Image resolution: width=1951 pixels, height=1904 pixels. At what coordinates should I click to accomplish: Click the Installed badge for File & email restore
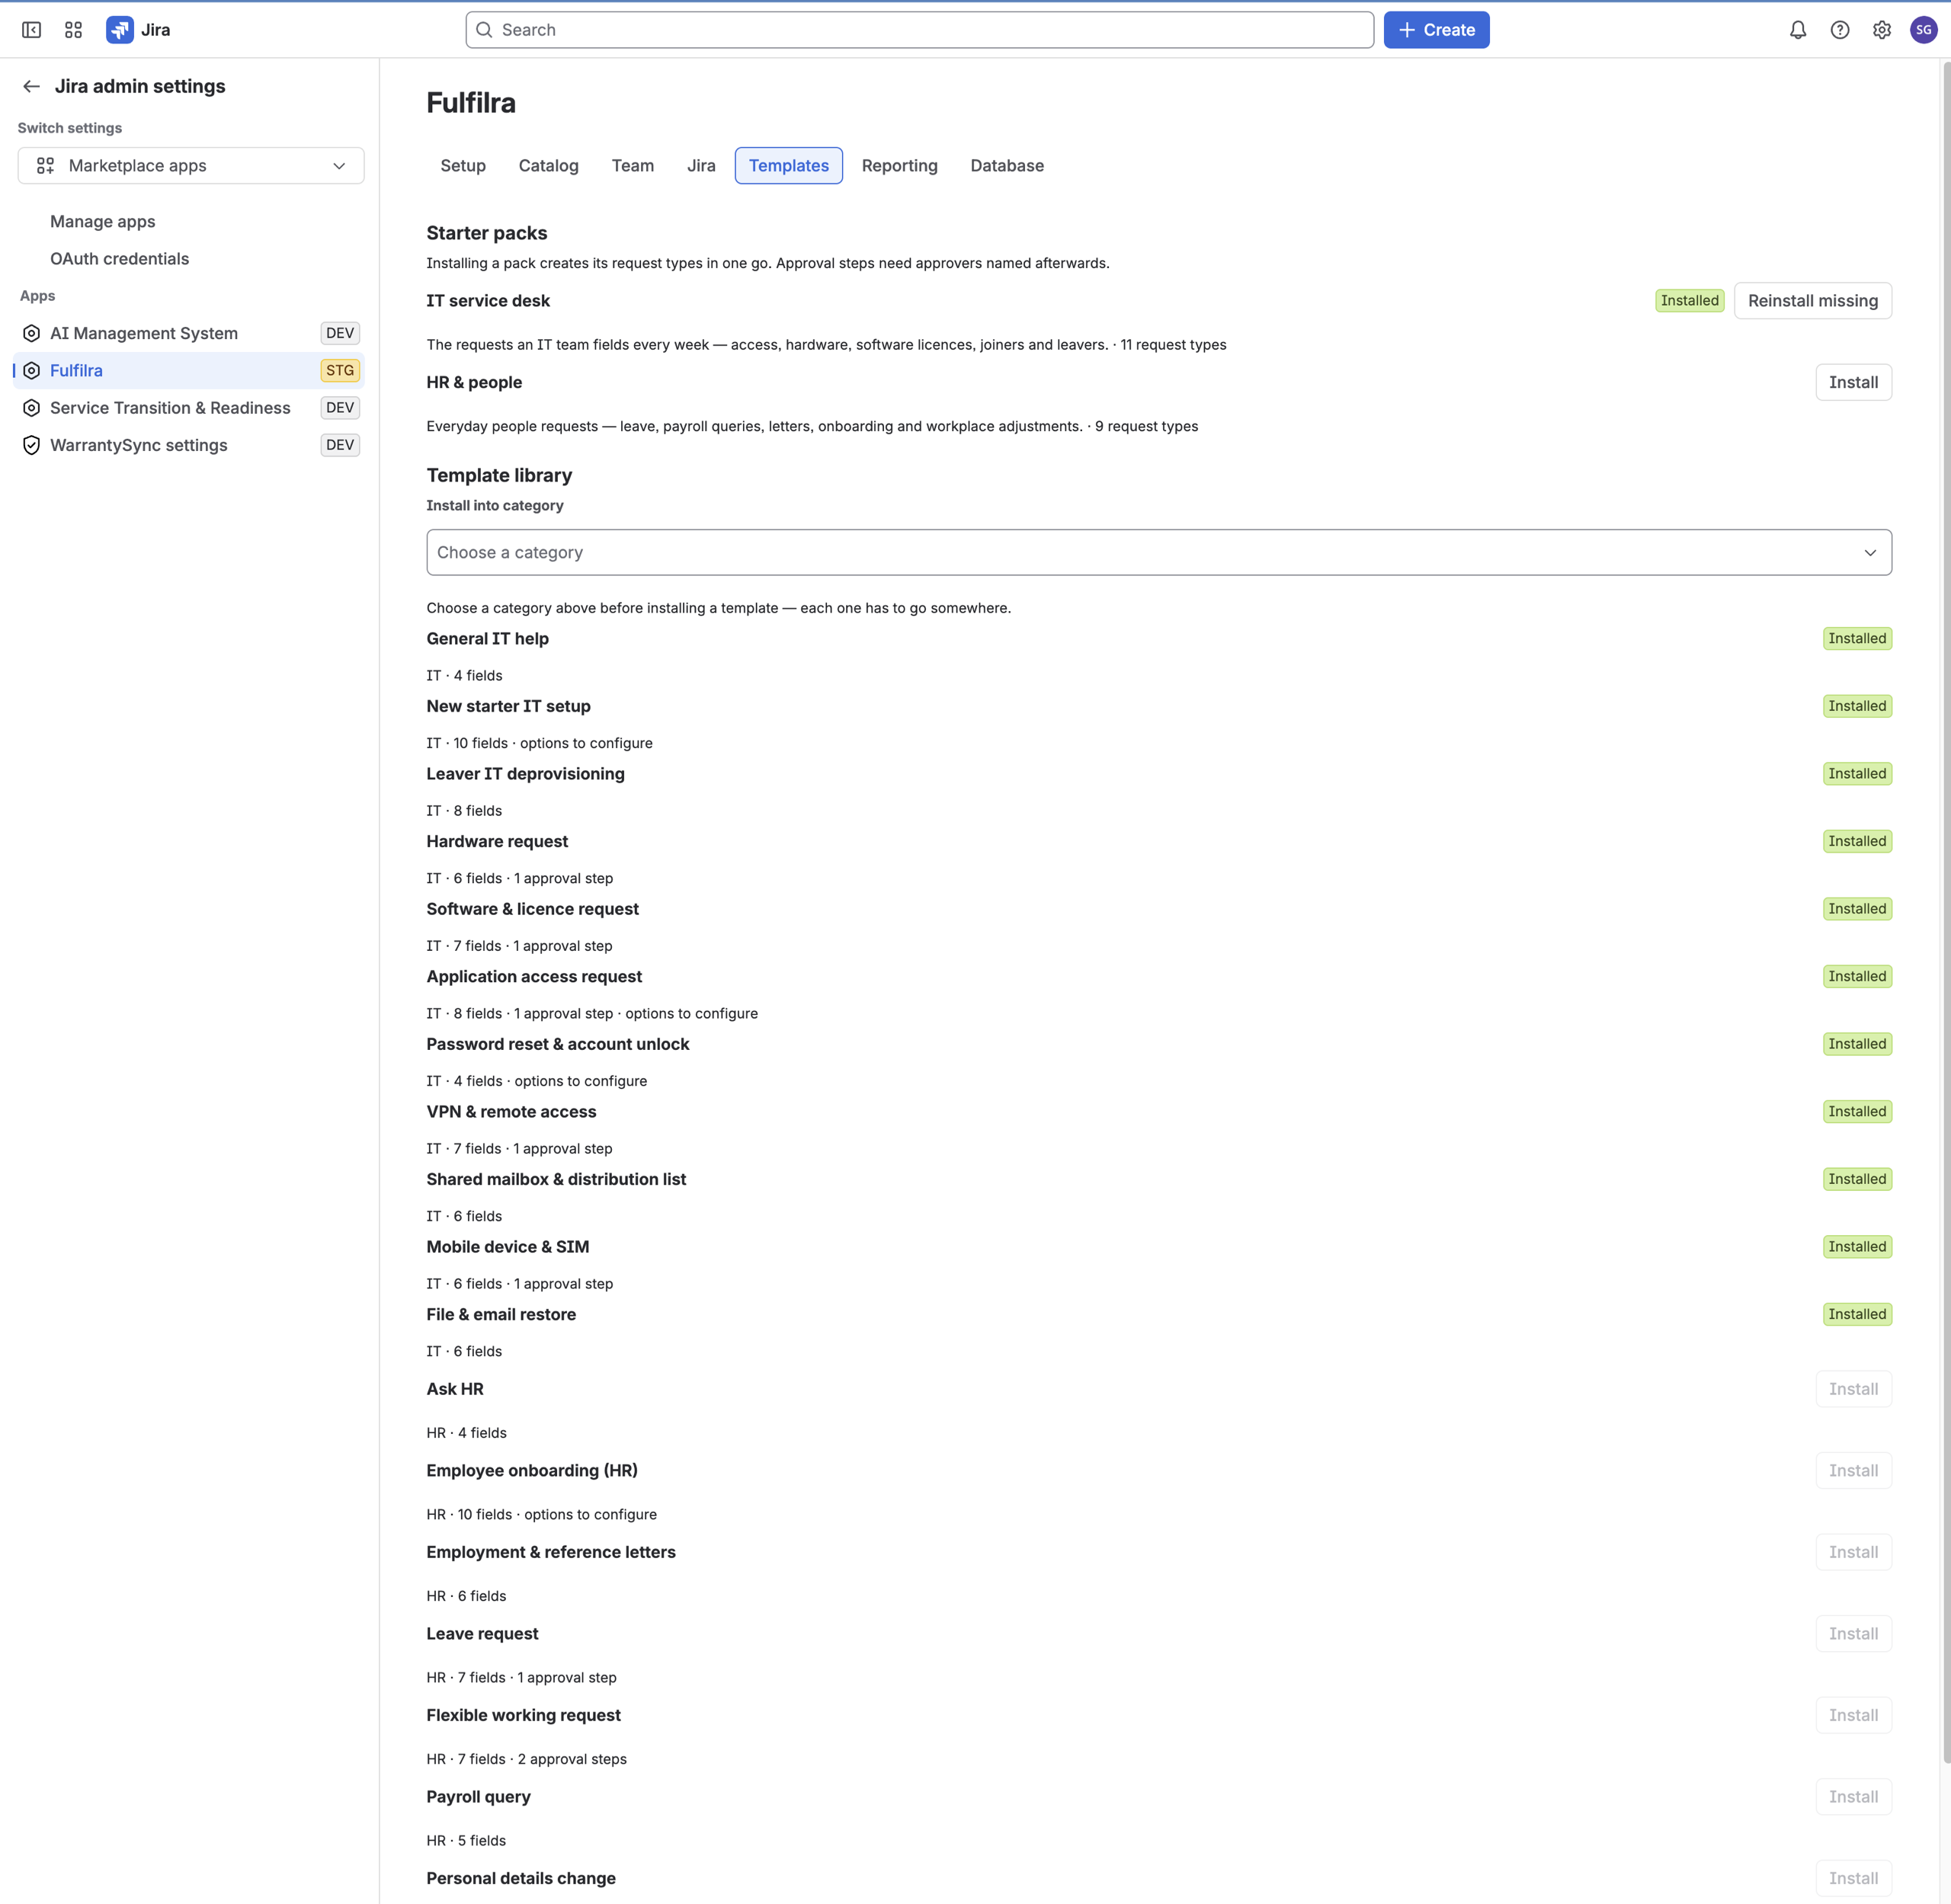click(1857, 1314)
